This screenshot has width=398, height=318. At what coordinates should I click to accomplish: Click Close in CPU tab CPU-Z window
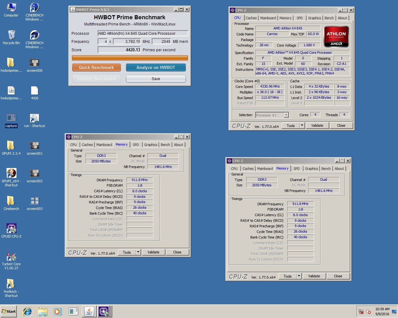(x=341, y=125)
